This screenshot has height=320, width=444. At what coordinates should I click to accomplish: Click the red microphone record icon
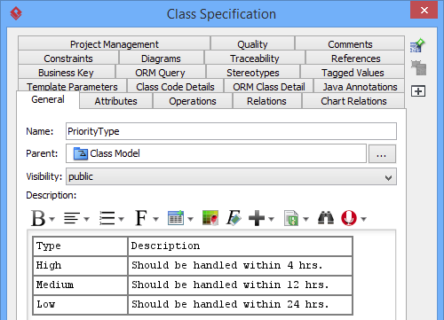[x=349, y=218]
